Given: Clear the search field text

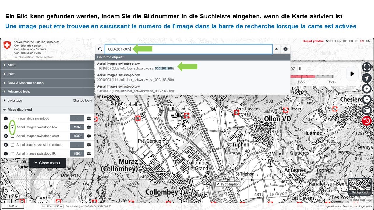Looking at the screenshot, I should coord(285,49).
